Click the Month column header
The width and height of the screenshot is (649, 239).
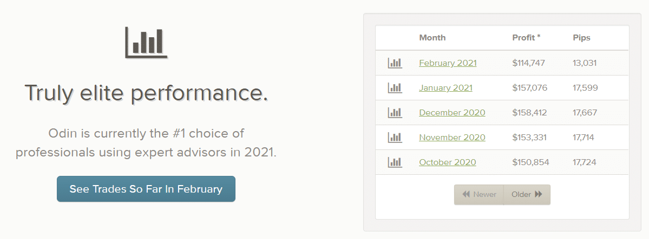432,38
